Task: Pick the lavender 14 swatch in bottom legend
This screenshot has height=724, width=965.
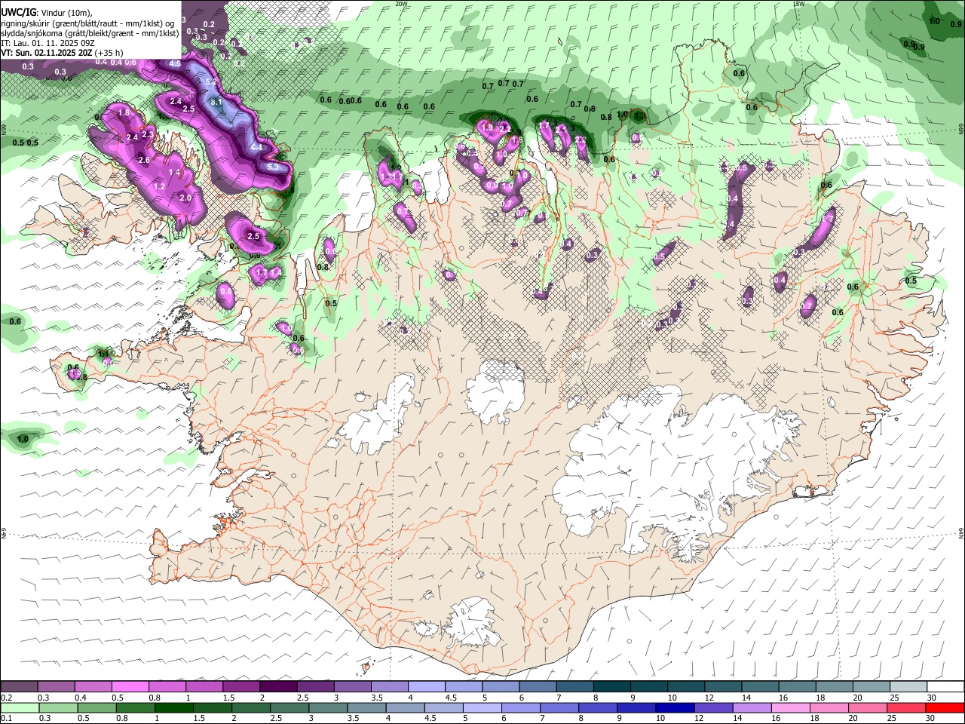Action: point(752,707)
